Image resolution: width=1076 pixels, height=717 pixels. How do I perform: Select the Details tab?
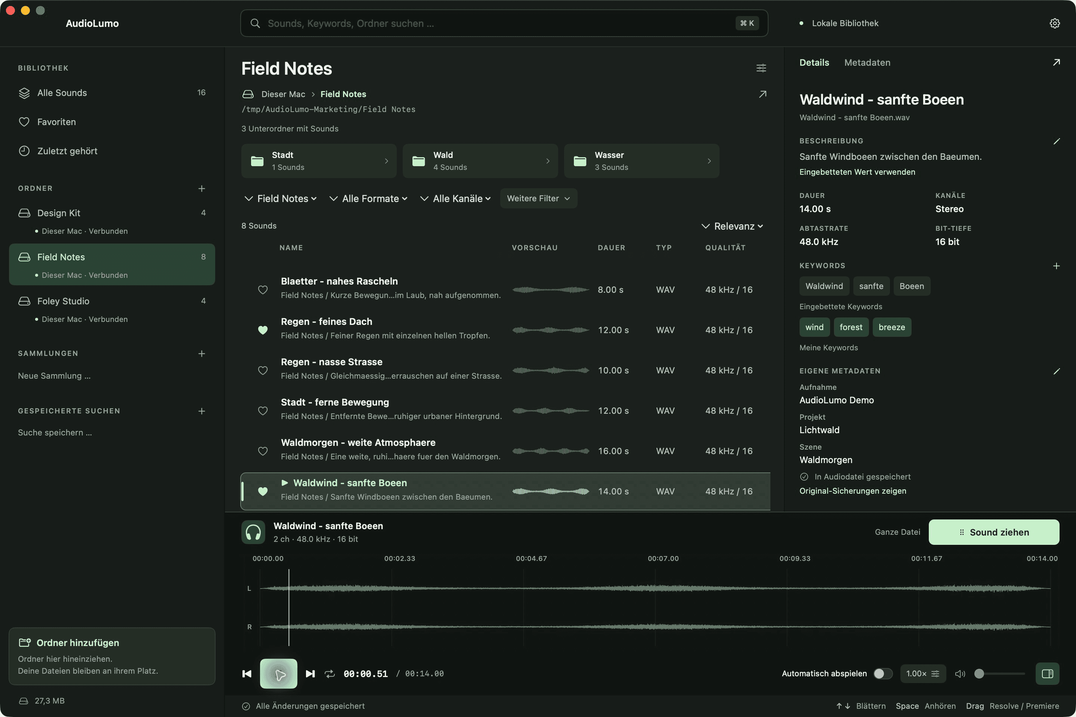point(814,63)
